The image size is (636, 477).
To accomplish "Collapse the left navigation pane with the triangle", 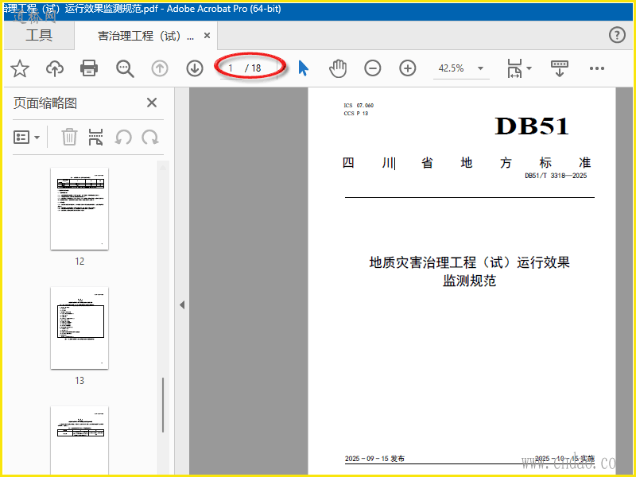I will click(182, 304).
